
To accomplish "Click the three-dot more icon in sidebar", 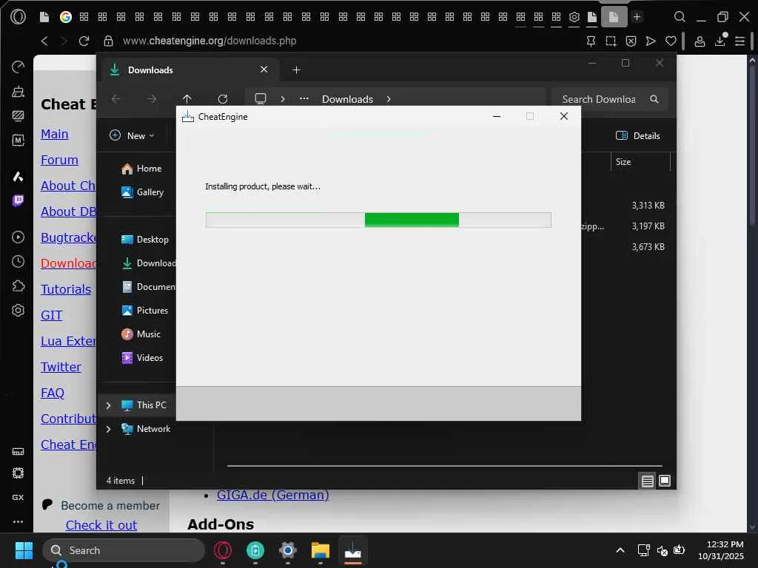I will point(18,521).
